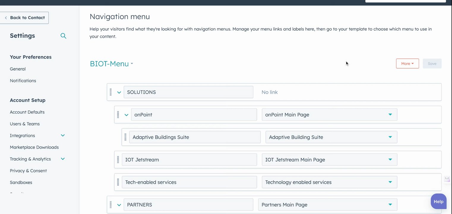Edit the IOT Jetstream label field
The height and width of the screenshot is (214, 452).
click(189, 160)
